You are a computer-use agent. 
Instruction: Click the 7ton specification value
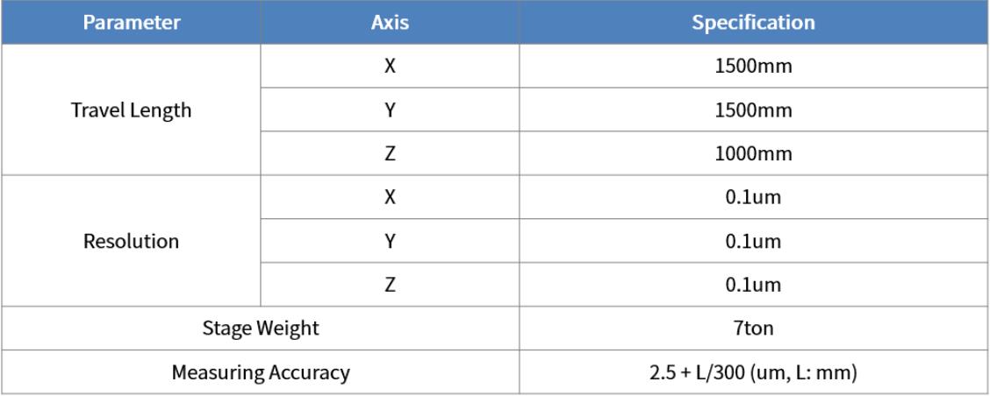click(753, 329)
